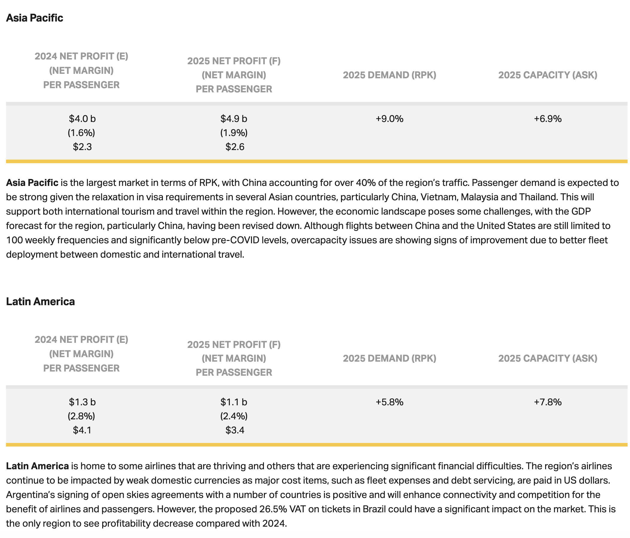Click bold "Asia Pacific" starting the paragraph
630x538 pixels.
click(x=32, y=183)
